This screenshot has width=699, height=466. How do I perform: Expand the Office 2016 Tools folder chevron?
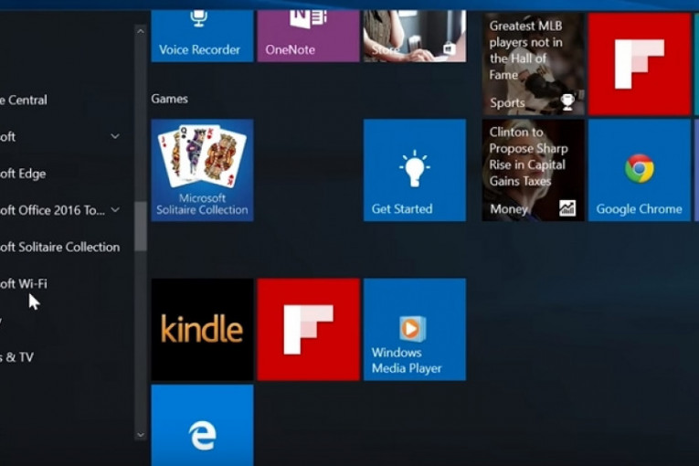[x=115, y=210]
